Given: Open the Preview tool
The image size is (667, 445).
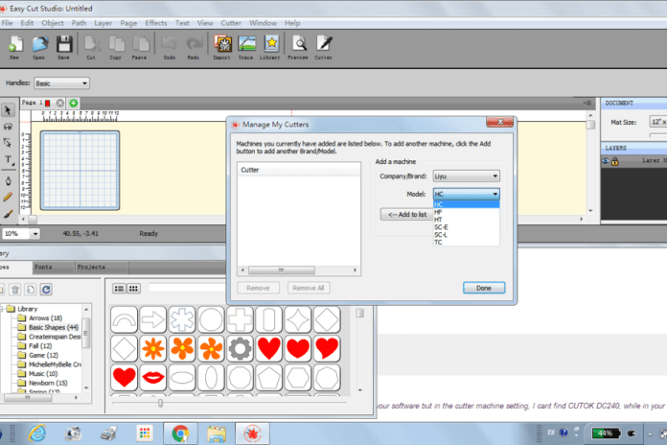Looking at the screenshot, I should coord(298,47).
